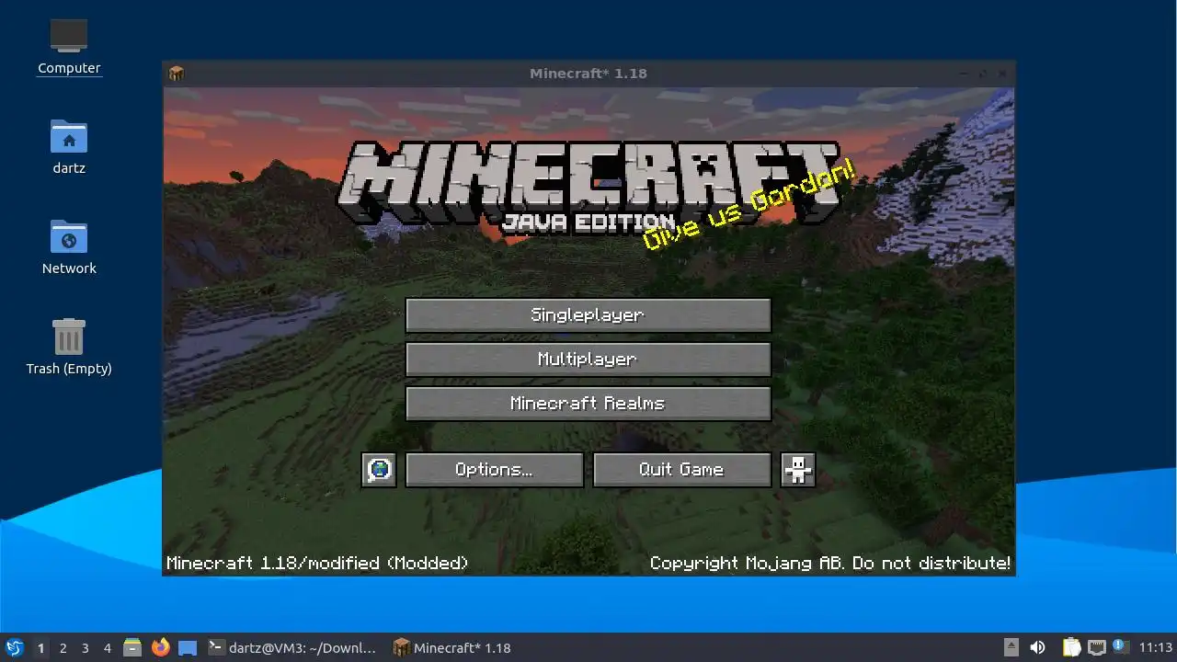Screen dimensions: 1177x662
Task: Open the Computer desktop icon
Action: click(x=69, y=46)
